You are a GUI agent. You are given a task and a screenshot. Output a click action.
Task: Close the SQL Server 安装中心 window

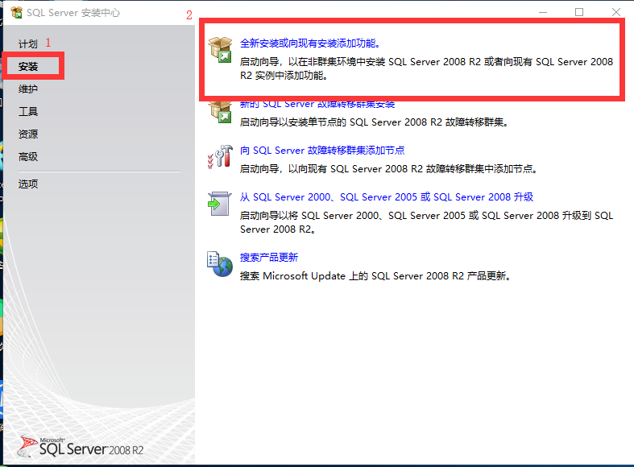coord(615,13)
